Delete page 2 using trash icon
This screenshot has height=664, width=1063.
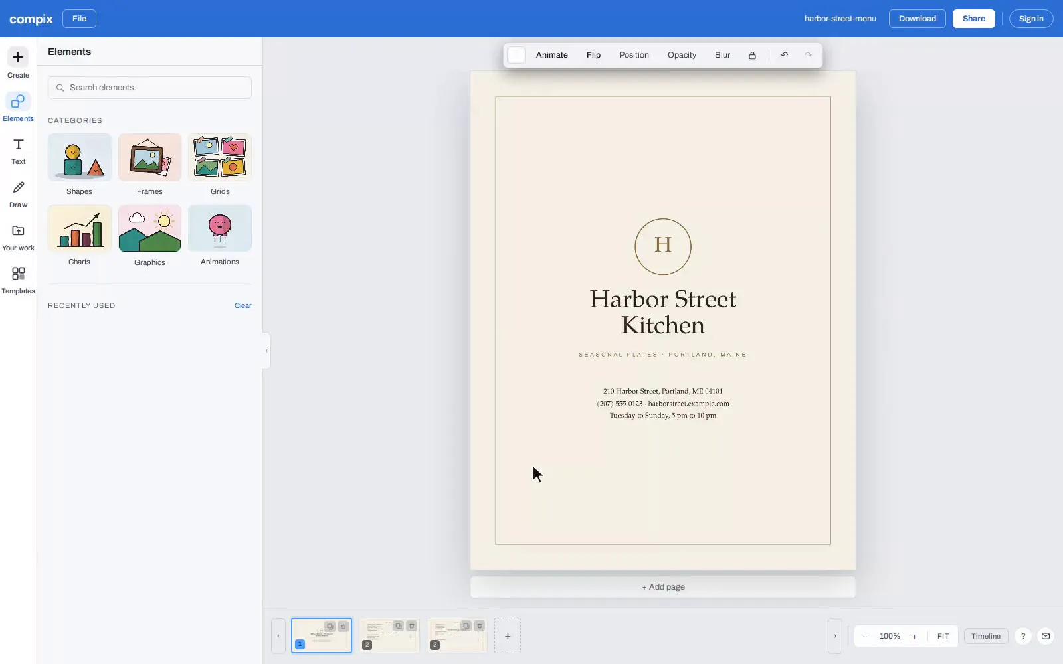pyautogui.click(x=411, y=626)
